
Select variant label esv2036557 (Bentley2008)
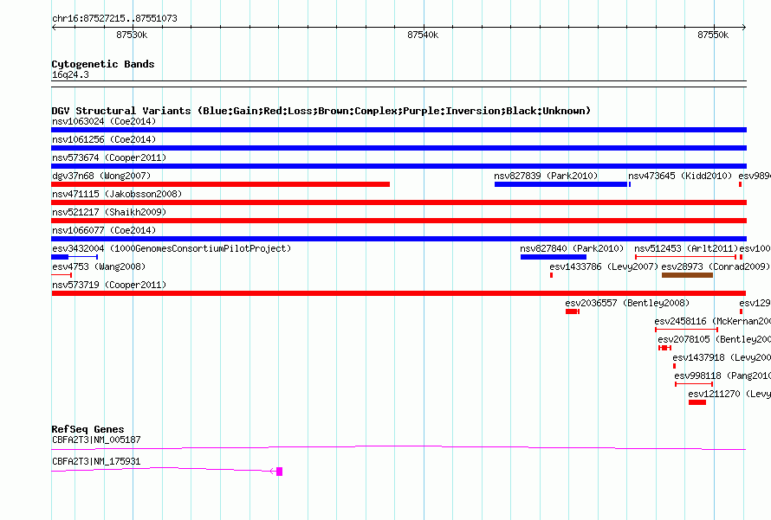click(627, 303)
